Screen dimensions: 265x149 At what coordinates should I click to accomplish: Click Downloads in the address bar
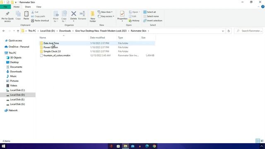point(65,31)
